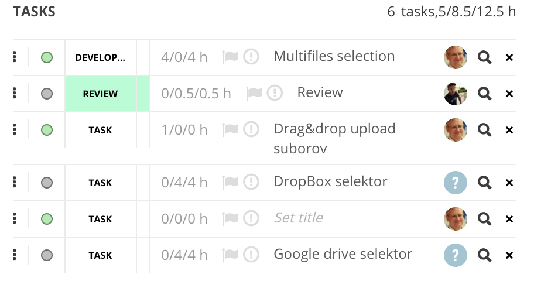This screenshot has width=534, height=281.
Task: Toggle green status circle of Multifiles selection
Action: pyautogui.click(x=47, y=57)
